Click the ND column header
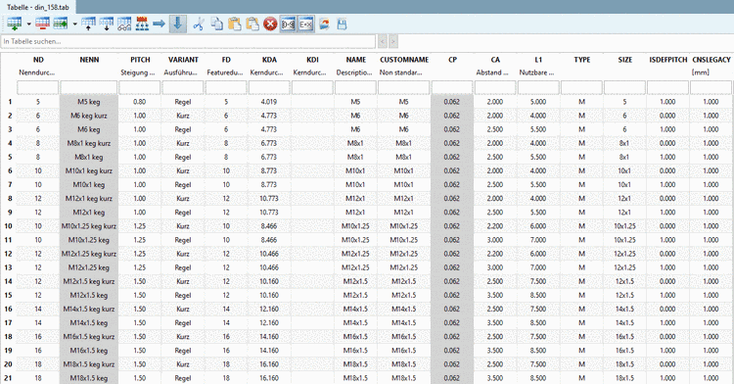Screen dimensions: 734x384 [x=38, y=60]
